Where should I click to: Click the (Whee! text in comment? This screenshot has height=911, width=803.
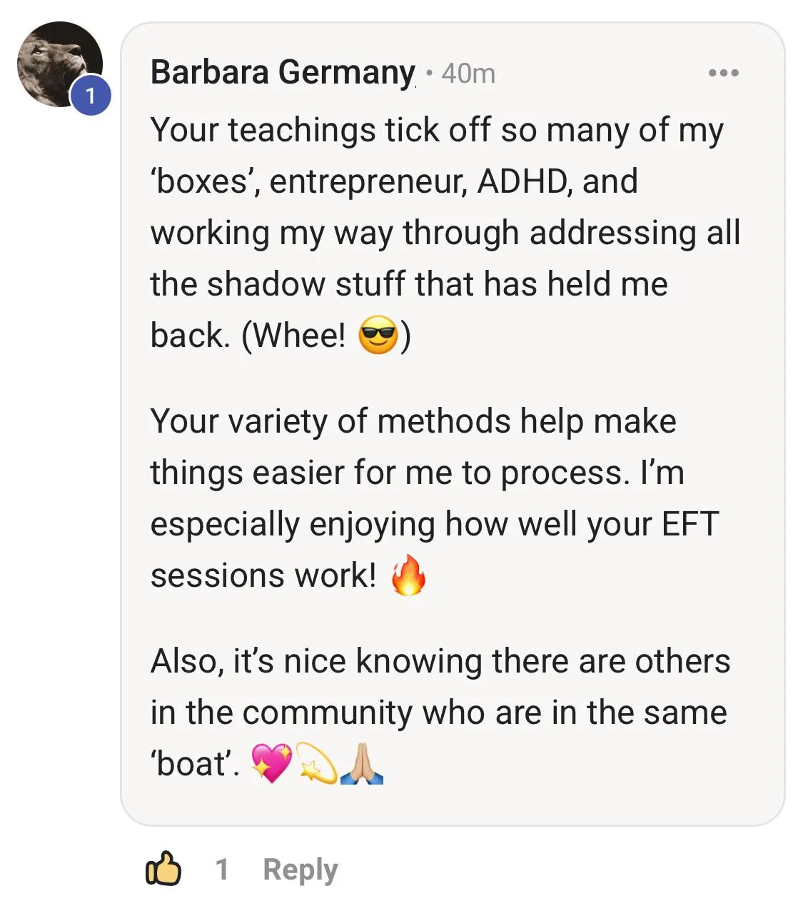(x=293, y=336)
